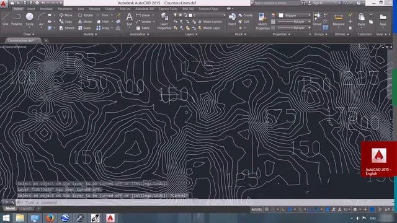397x223 pixels.
Task: Activate the Fillet tool
Action: pos(103,22)
